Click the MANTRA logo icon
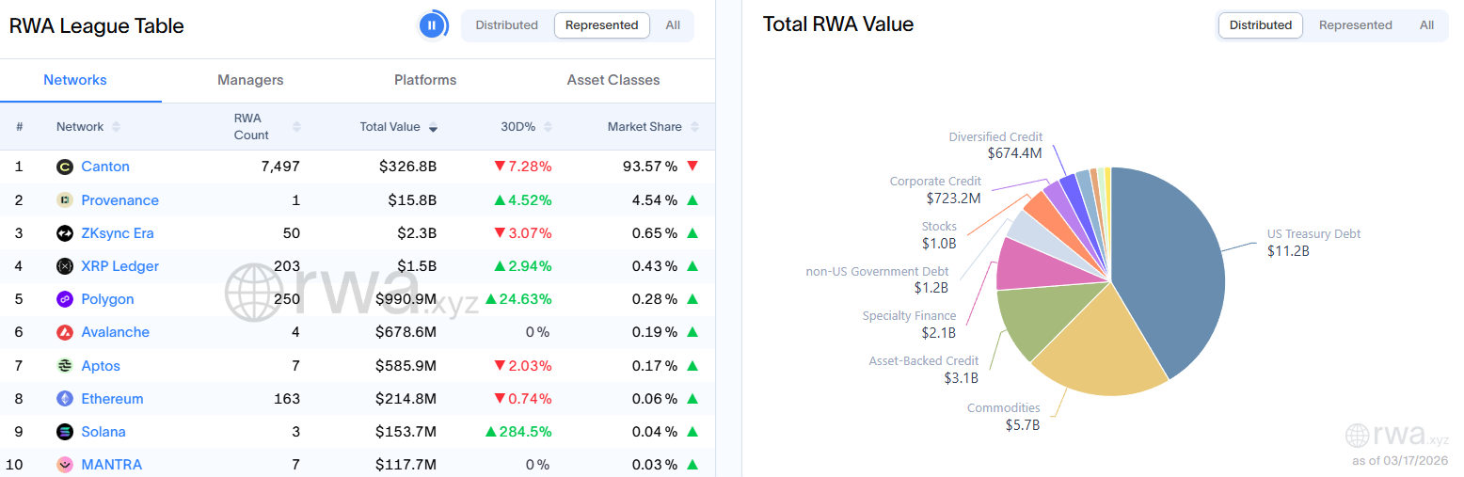The image size is (1464, 477). (x=65, y=465)
